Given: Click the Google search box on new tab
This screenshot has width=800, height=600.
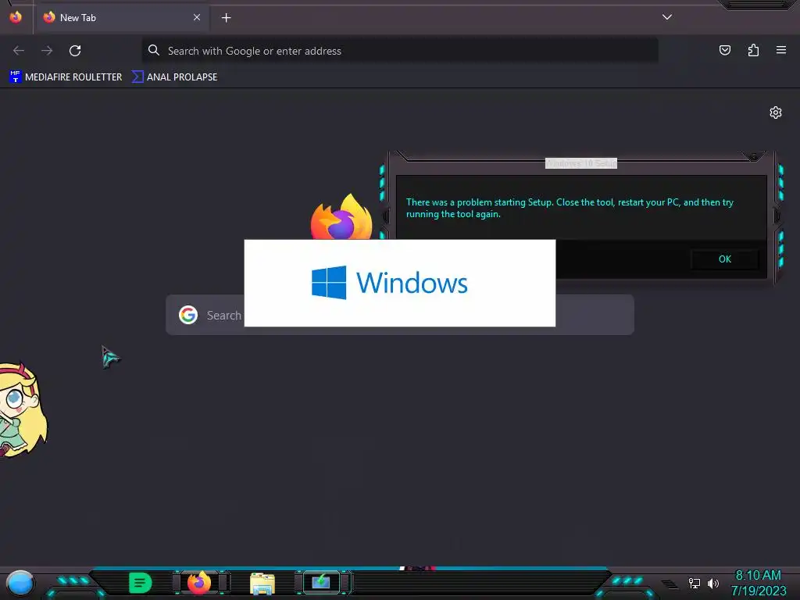Looking at the screenshot, I should [399, 315].
